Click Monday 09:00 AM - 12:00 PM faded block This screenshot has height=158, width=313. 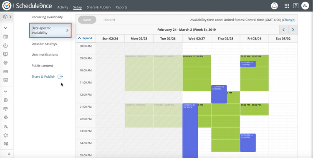139,73
